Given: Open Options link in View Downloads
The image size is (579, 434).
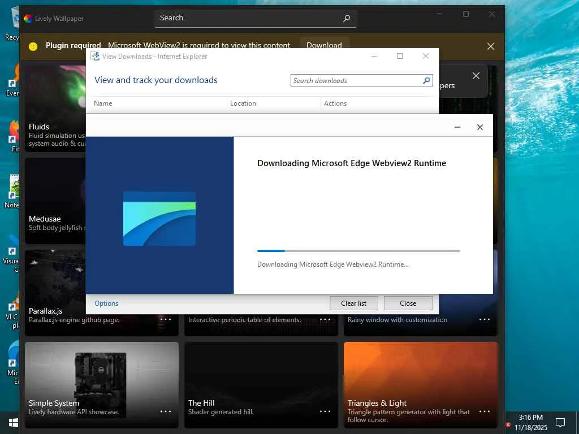Looking at the screenshot, I should [x=106, y=303].
